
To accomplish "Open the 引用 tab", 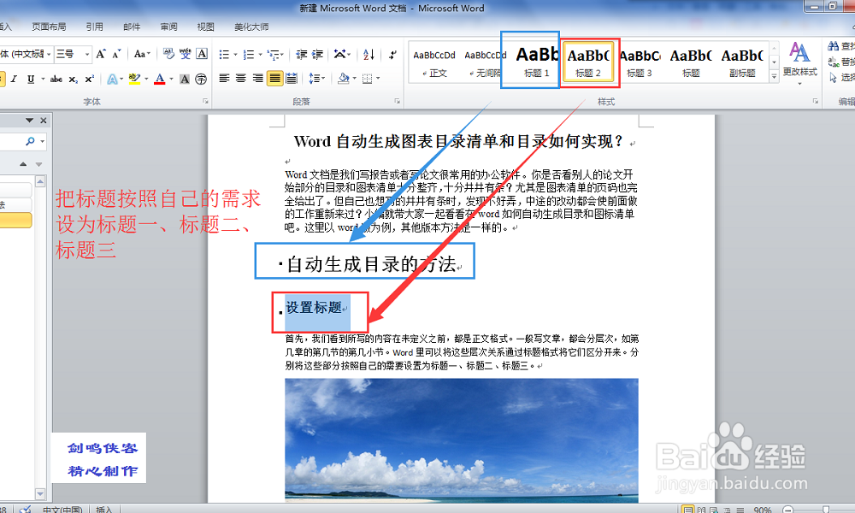I will pos(94,27).
